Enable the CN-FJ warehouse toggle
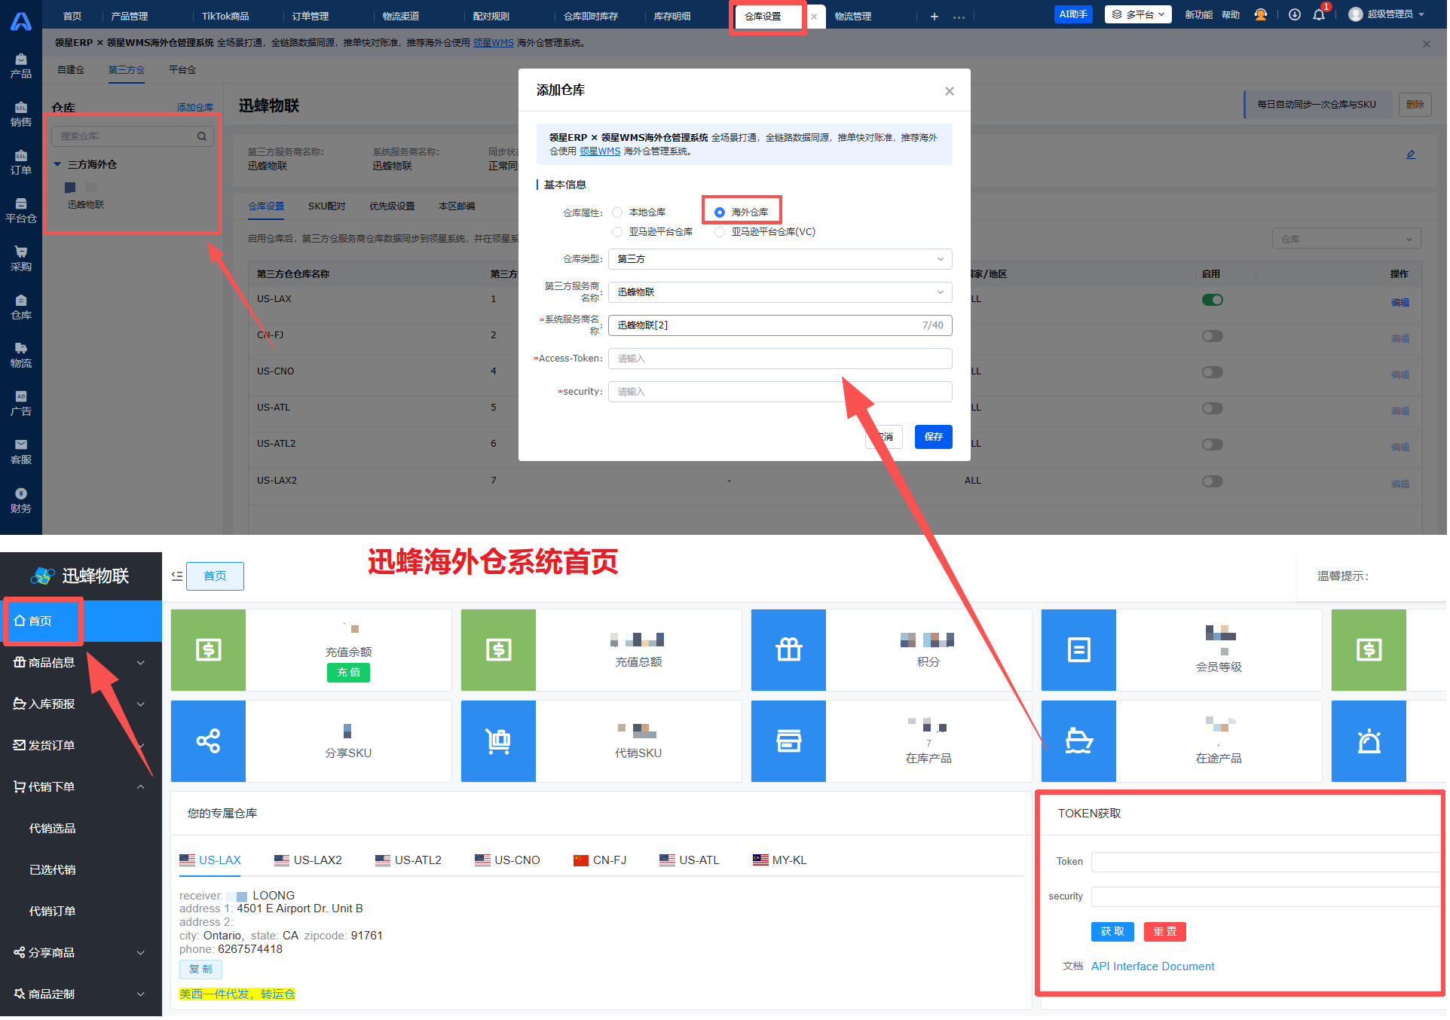Viewport: 1450px width, 1020px height. [x=1213, y=336]
